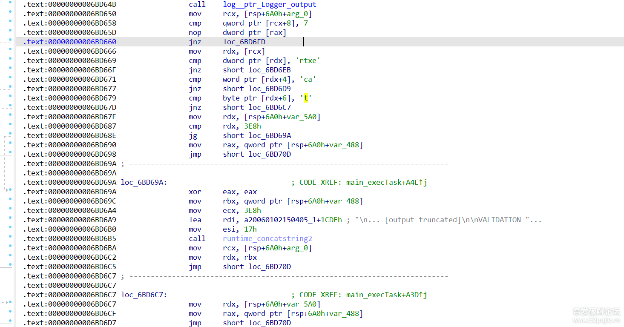This screenshot has height=327, width=624.
Task: Select the loc_6BD6C7 label definition
Action: [x=144, y=295]
